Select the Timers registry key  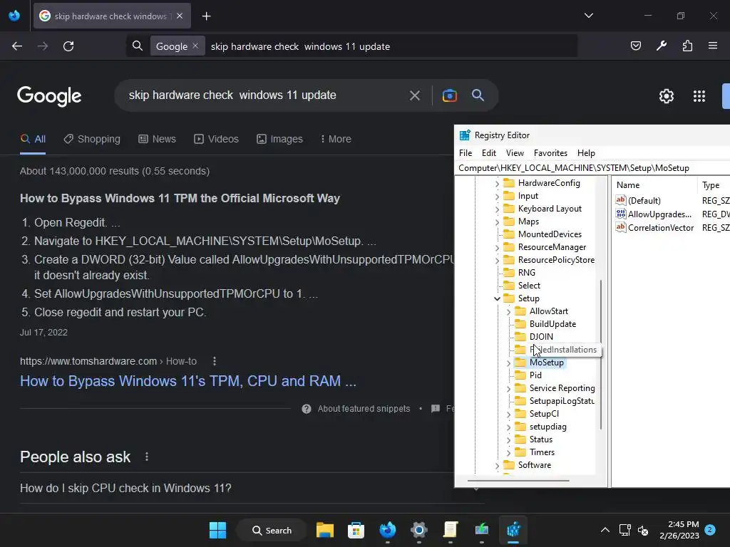coord(542,452)
